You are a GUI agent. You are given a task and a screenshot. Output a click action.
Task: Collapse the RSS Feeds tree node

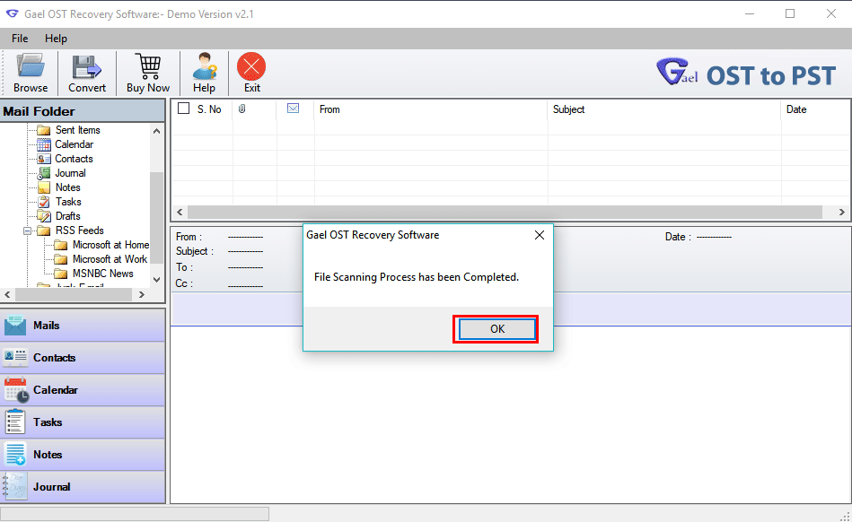pos(27,231)
